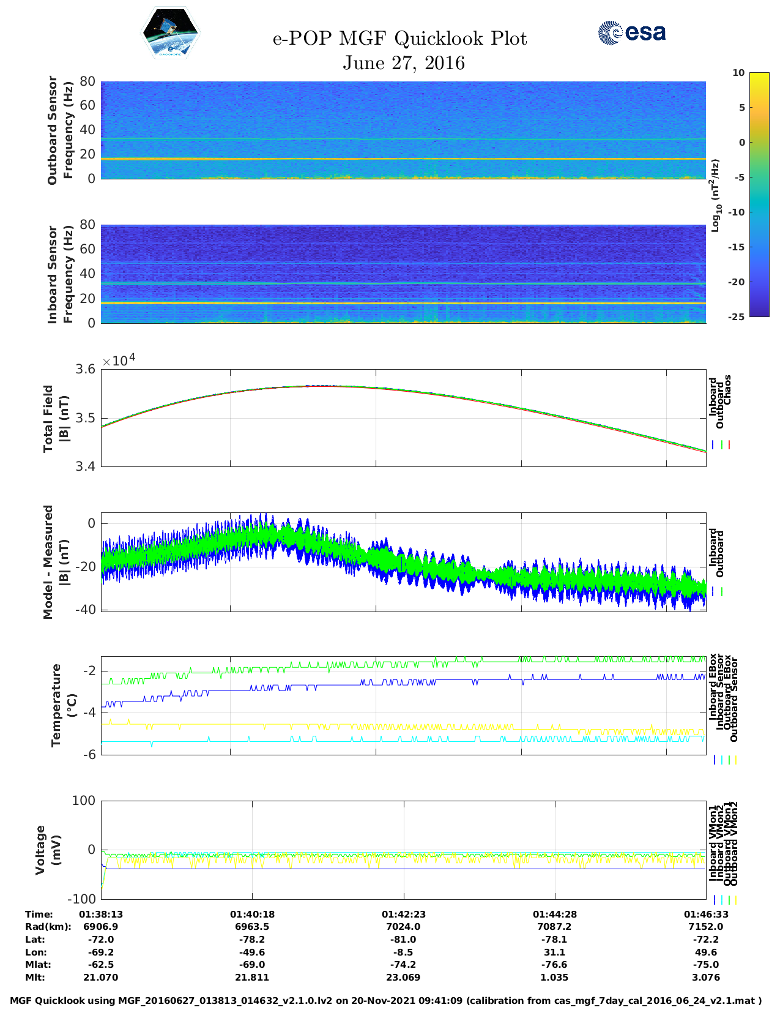The image size is (780, 1010).
Task: Select the Inboard Sensor spectrogram panel
Action: click(x=403, y=274)
